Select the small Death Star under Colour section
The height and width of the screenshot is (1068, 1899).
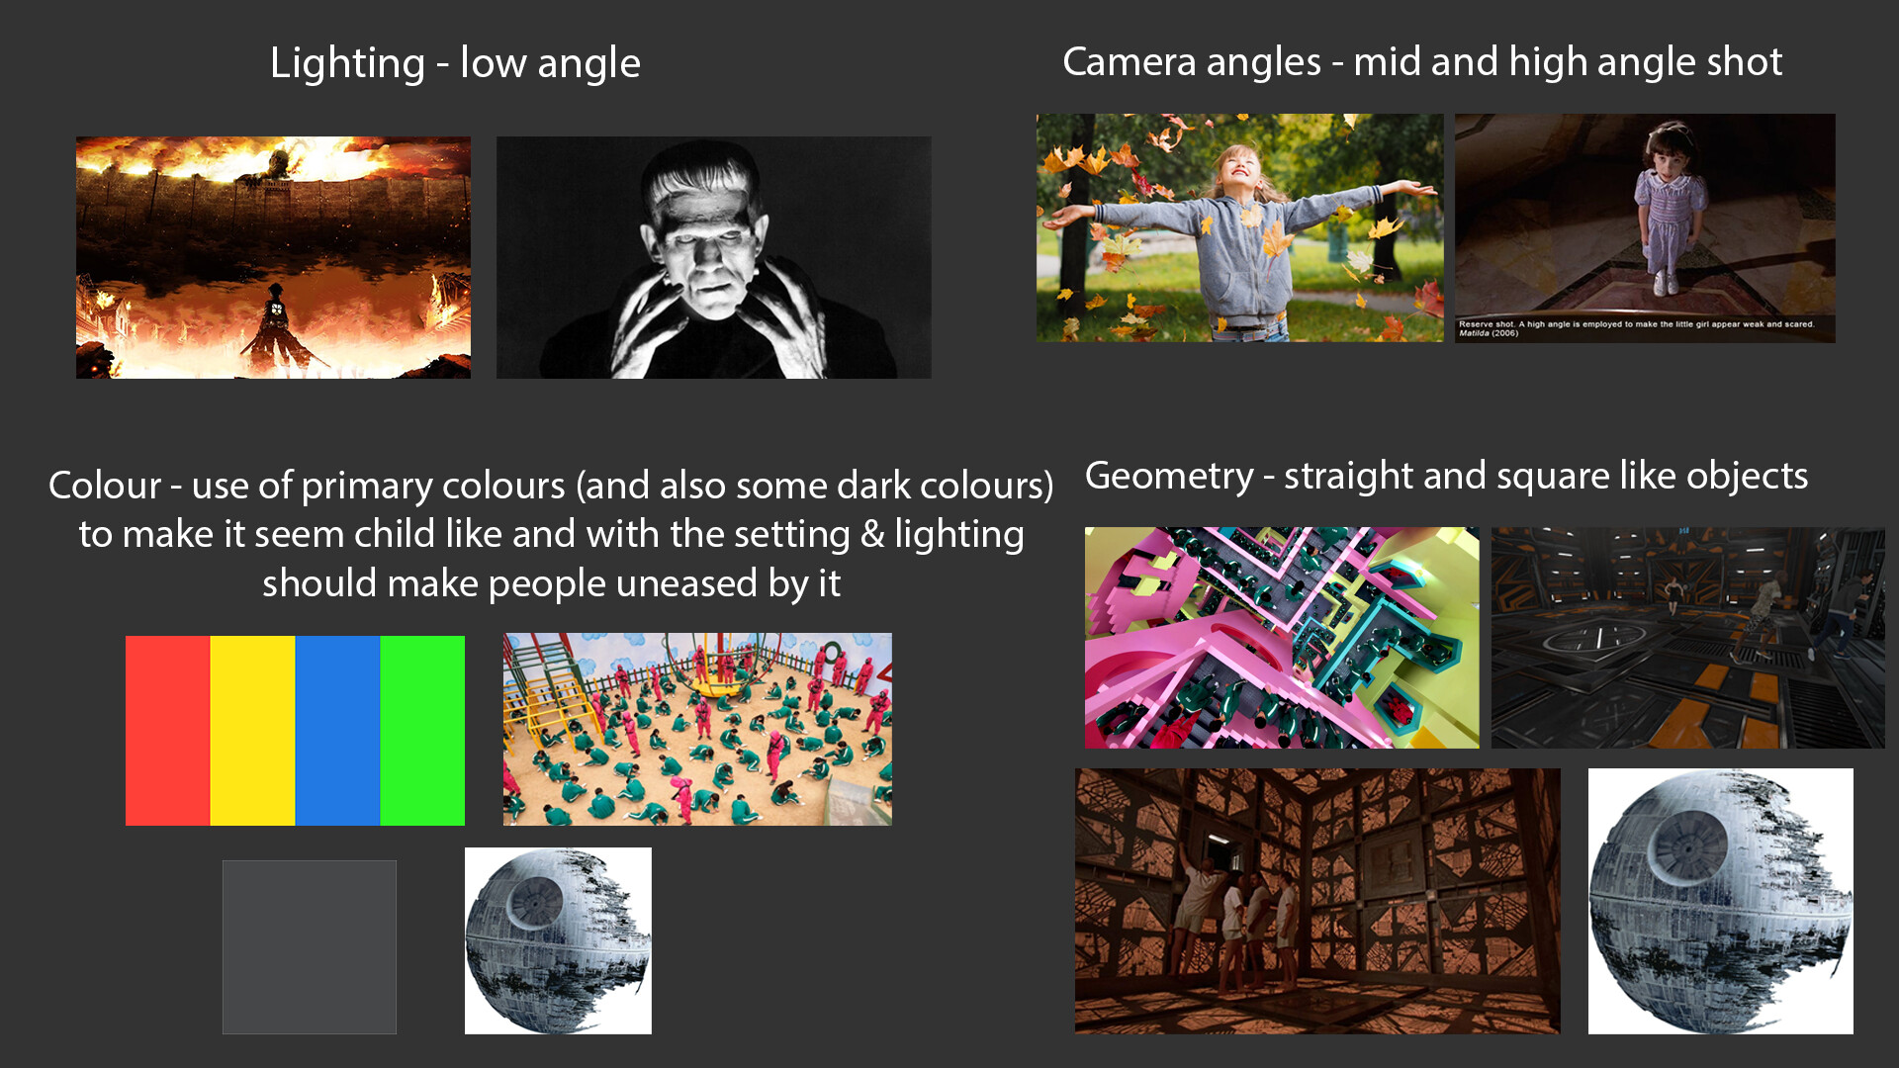pyautogui.click(x=558, y=940)
